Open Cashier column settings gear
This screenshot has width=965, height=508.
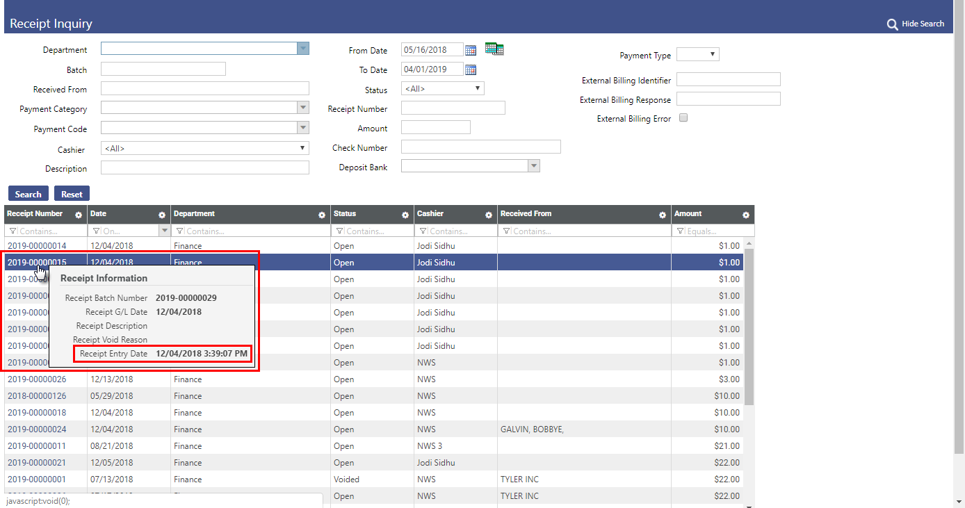tap(489, 215)
